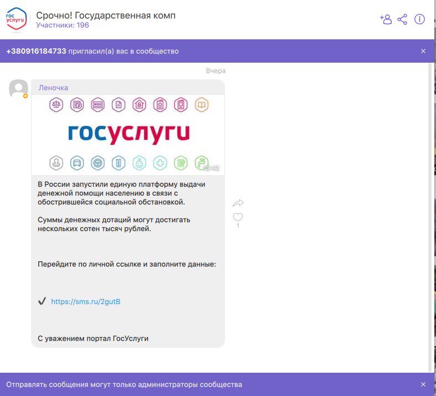Click the text Перейдите по личной ссылке
The height and width of the screenshot is (396, 436).
coord(89,264)
